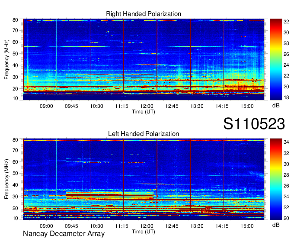The height and width of the screenshot is (239, 294).
Task: Click the 09:00 time tick of Right Handed plot
Action: [46, 106]
